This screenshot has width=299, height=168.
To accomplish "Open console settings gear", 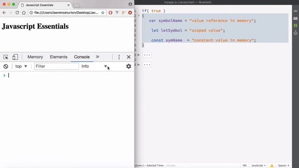I will [129, 66].
